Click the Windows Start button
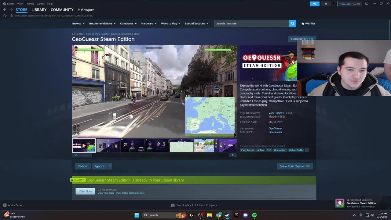 [137, 215]
